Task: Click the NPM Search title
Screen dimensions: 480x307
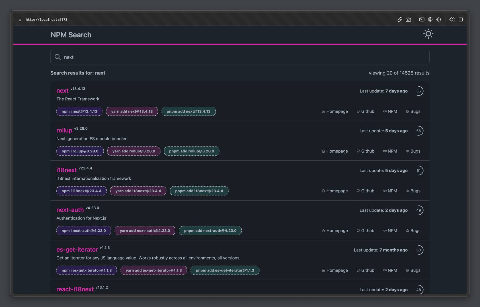Action: pyautogui.click(x=71, y=35)
